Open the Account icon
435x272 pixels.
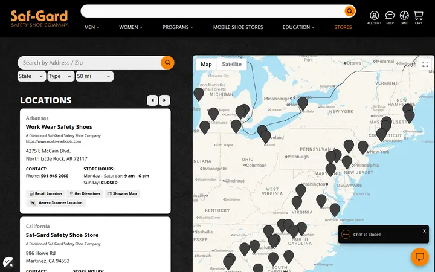[x=374, y=18]
